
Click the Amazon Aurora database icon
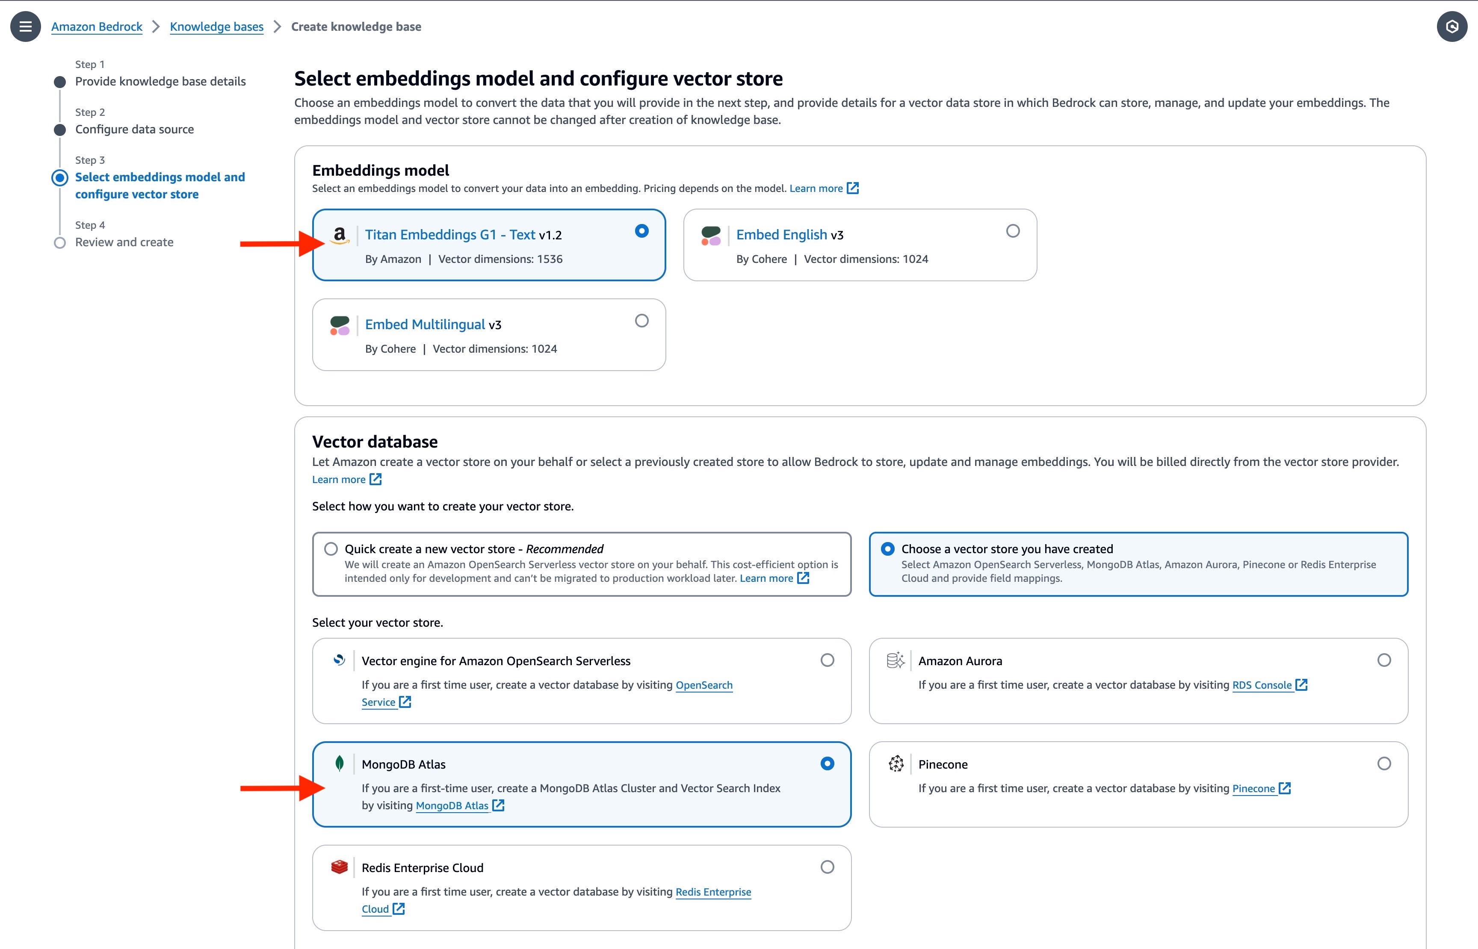(x=896, y=660)
